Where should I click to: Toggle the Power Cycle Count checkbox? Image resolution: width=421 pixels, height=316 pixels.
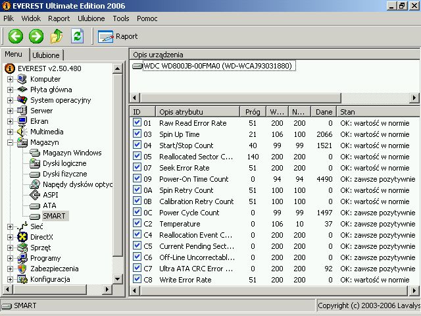pos(137,213)
